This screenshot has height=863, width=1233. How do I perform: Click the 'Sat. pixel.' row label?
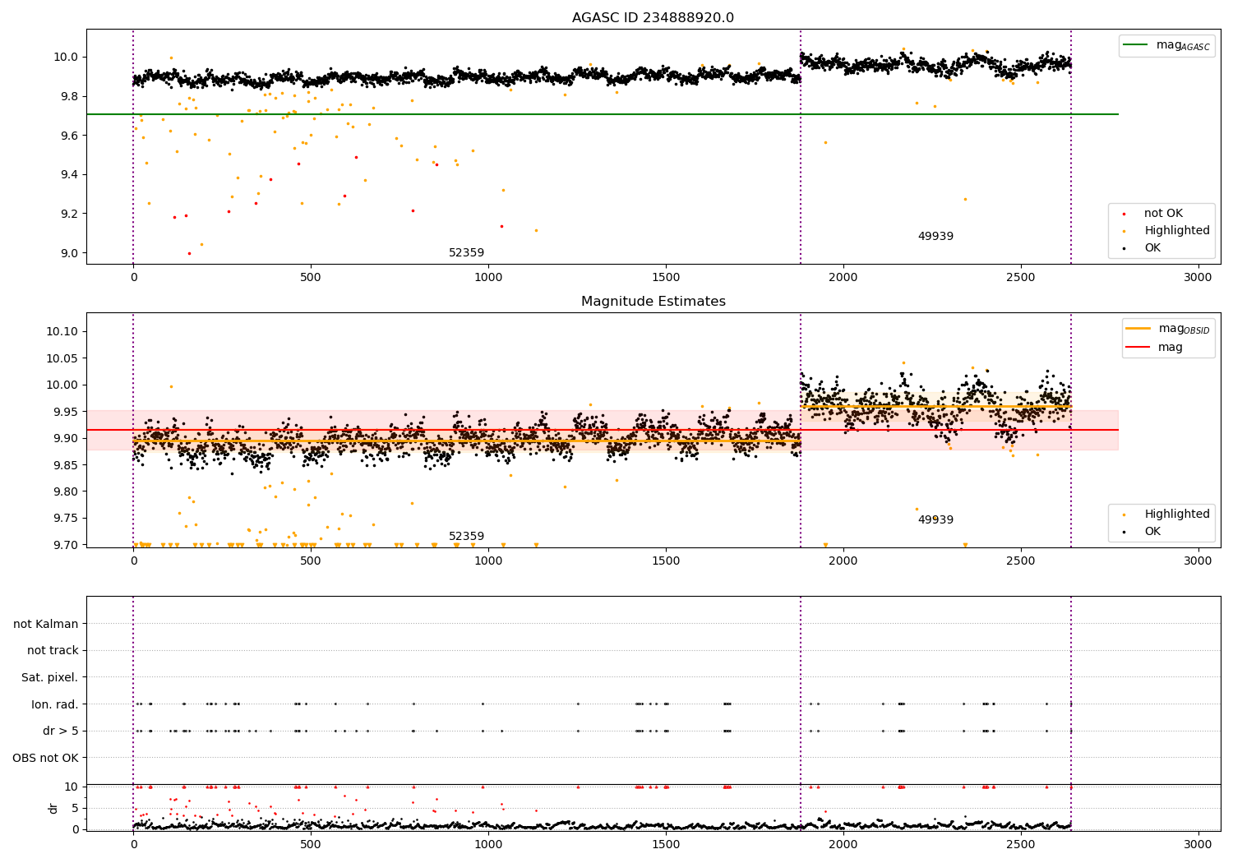[x=50, y=678]
